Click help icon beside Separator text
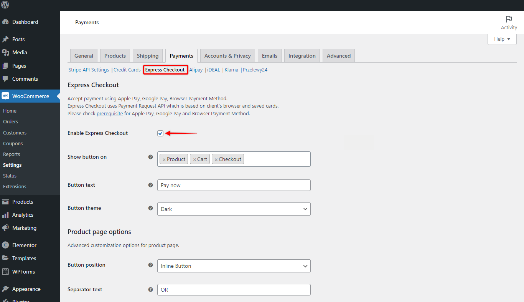Screen dimensions: 524x302 pyautogui.click(x=151, y=289)
